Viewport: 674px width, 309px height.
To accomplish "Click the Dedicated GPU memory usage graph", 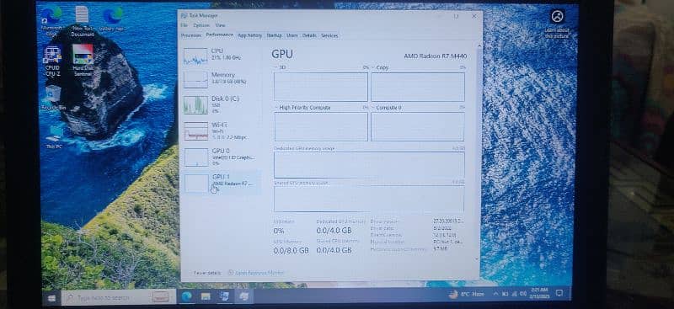I will (369, 164).
